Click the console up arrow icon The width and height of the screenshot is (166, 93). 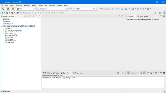coord(125,73)
